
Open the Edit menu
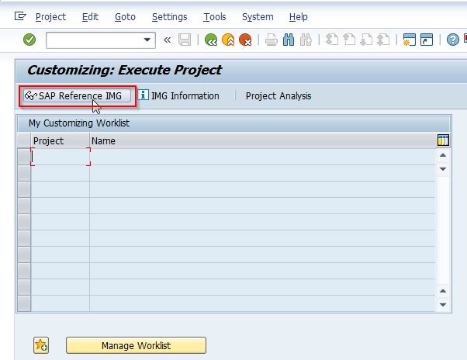click(x=90, y=17)
